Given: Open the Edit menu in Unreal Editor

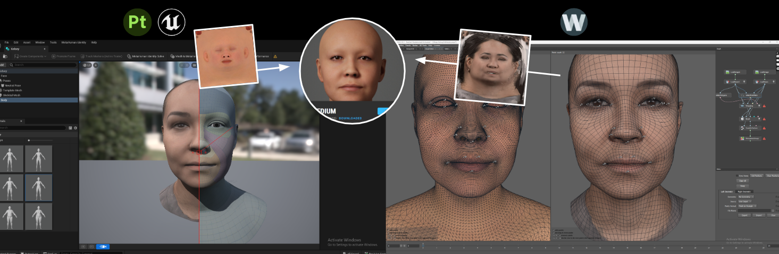Looking at the screenshot, I should (x=16, y=42).
